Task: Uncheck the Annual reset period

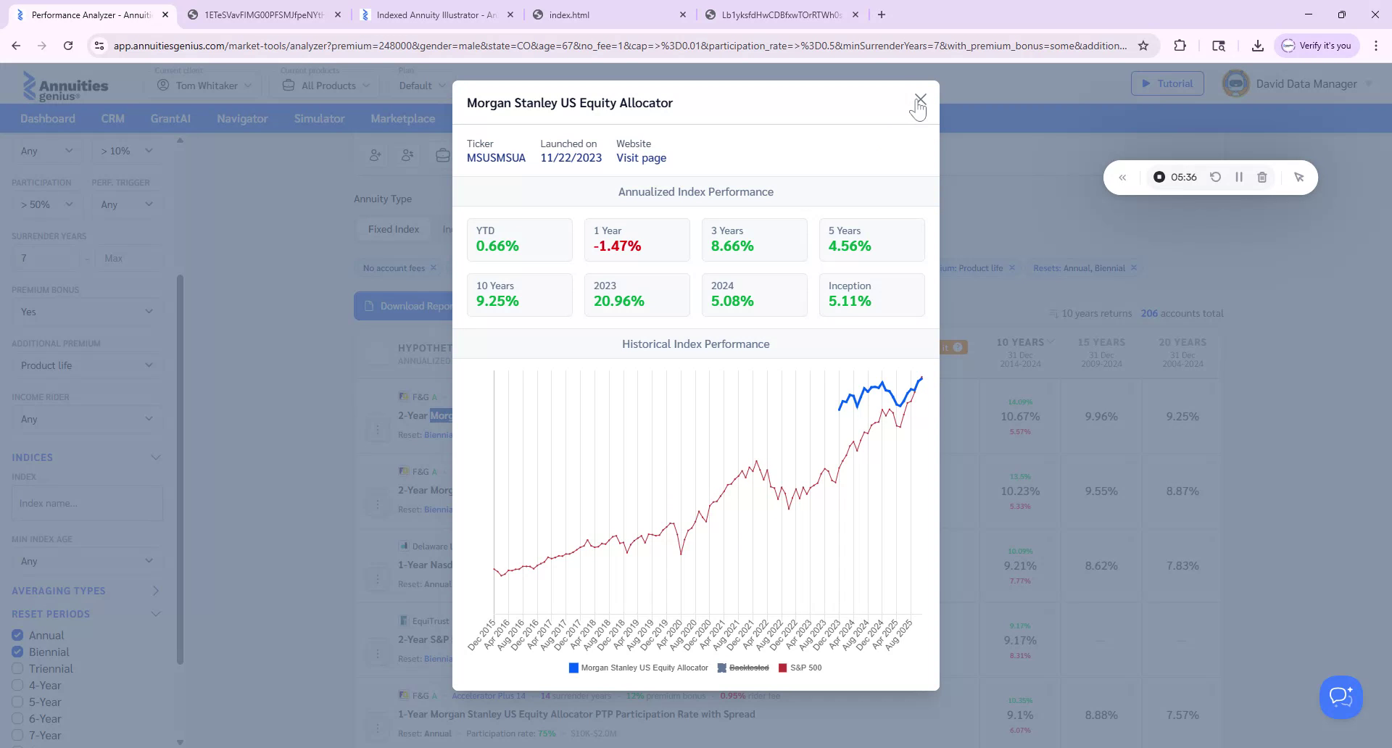Action: pyautogui.click(x=17, y=635)
